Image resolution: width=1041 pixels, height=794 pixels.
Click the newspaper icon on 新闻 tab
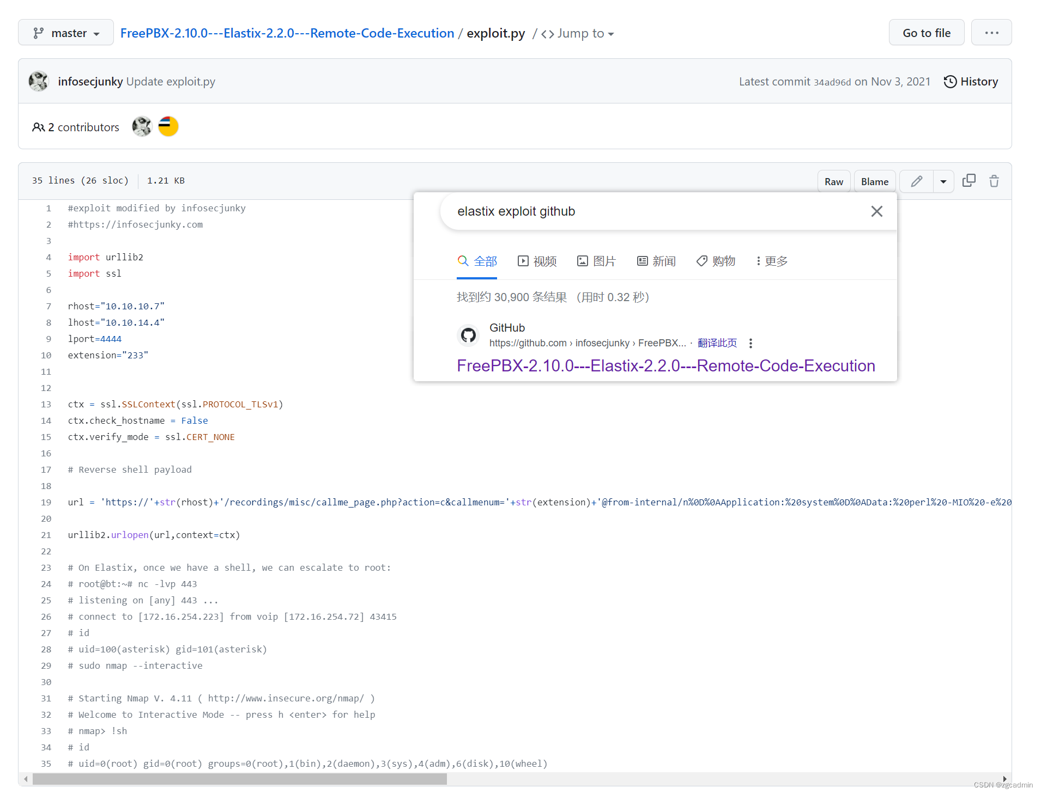coord(643,261)
